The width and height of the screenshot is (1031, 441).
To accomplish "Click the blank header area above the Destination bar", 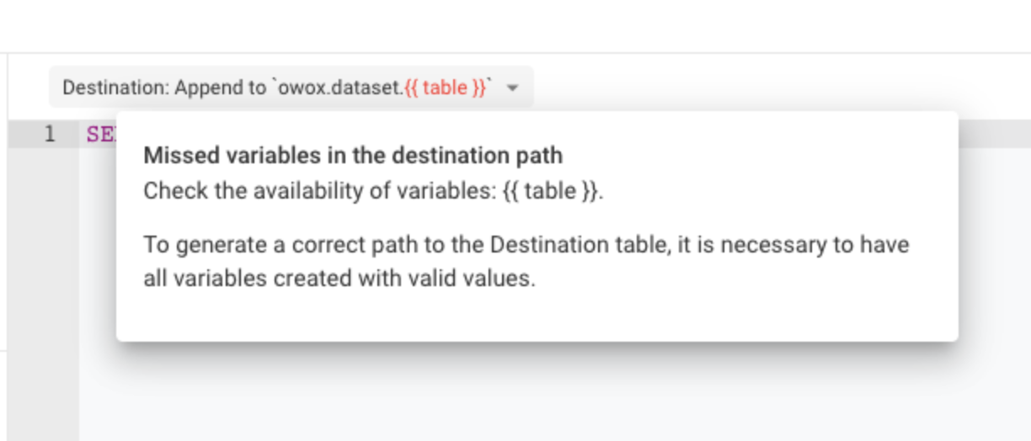I will pyautogui.click(x=515, y=25).
